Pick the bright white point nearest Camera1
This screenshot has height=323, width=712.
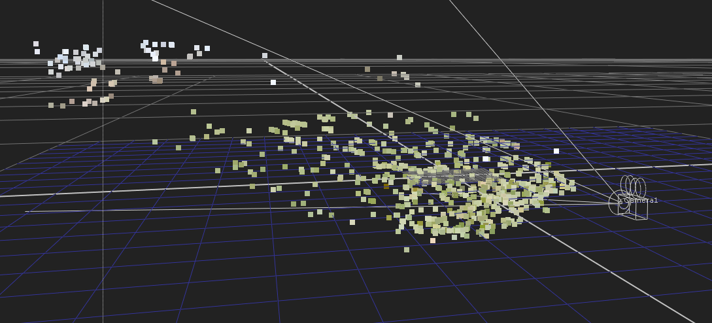point(556,151)
